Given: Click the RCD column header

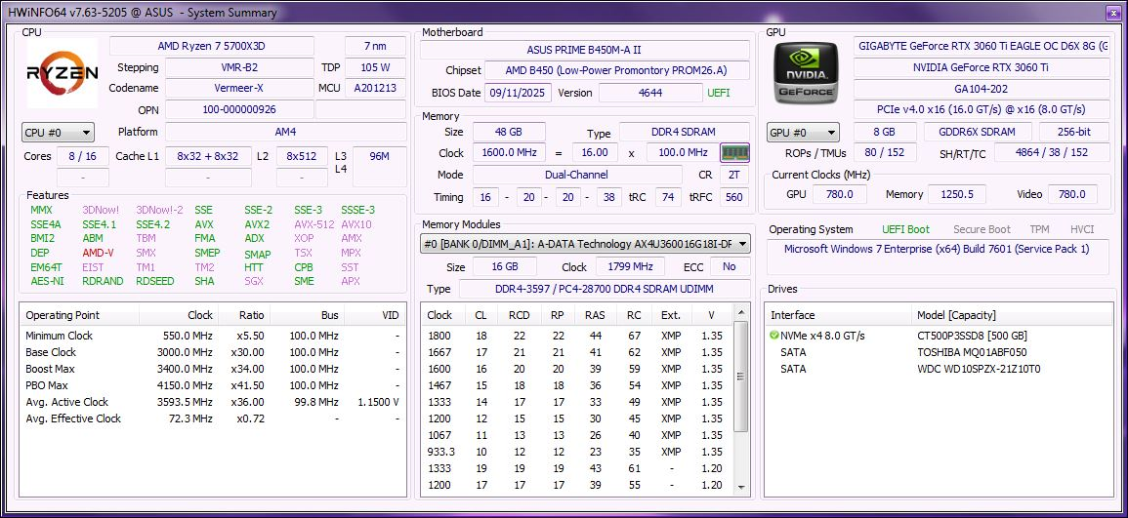Looking at the screenshot, I should (x=519, y=315).
